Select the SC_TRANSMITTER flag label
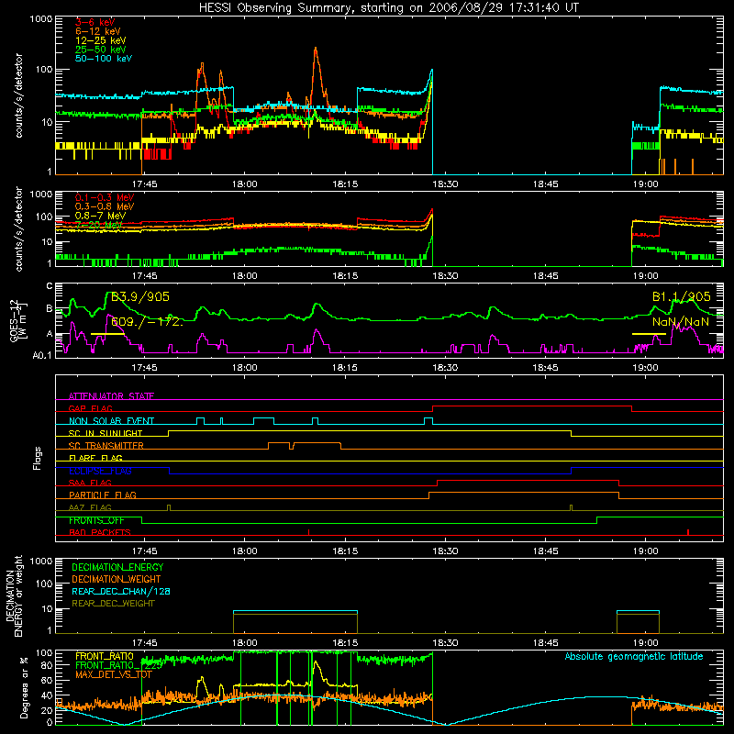 click(x=106, y=446)
